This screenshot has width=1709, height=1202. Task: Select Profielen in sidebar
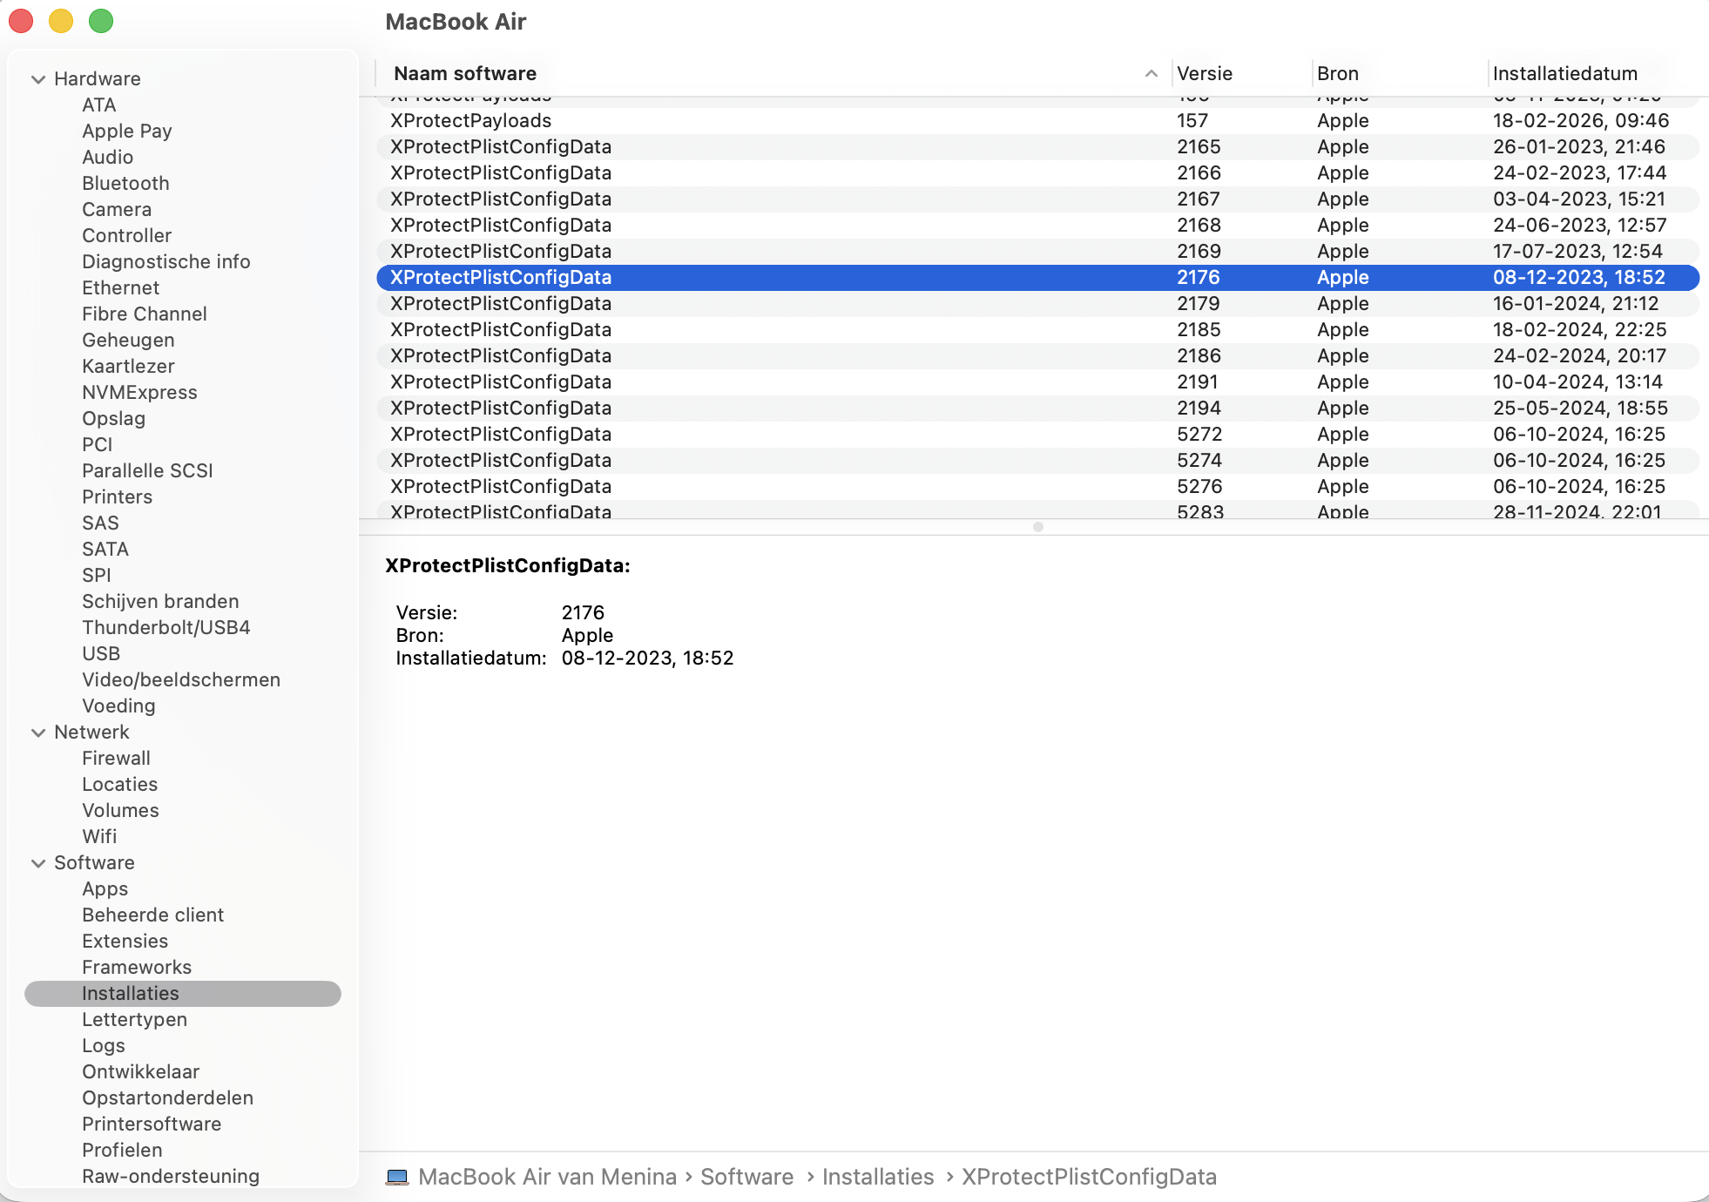tap(122, 1151)
